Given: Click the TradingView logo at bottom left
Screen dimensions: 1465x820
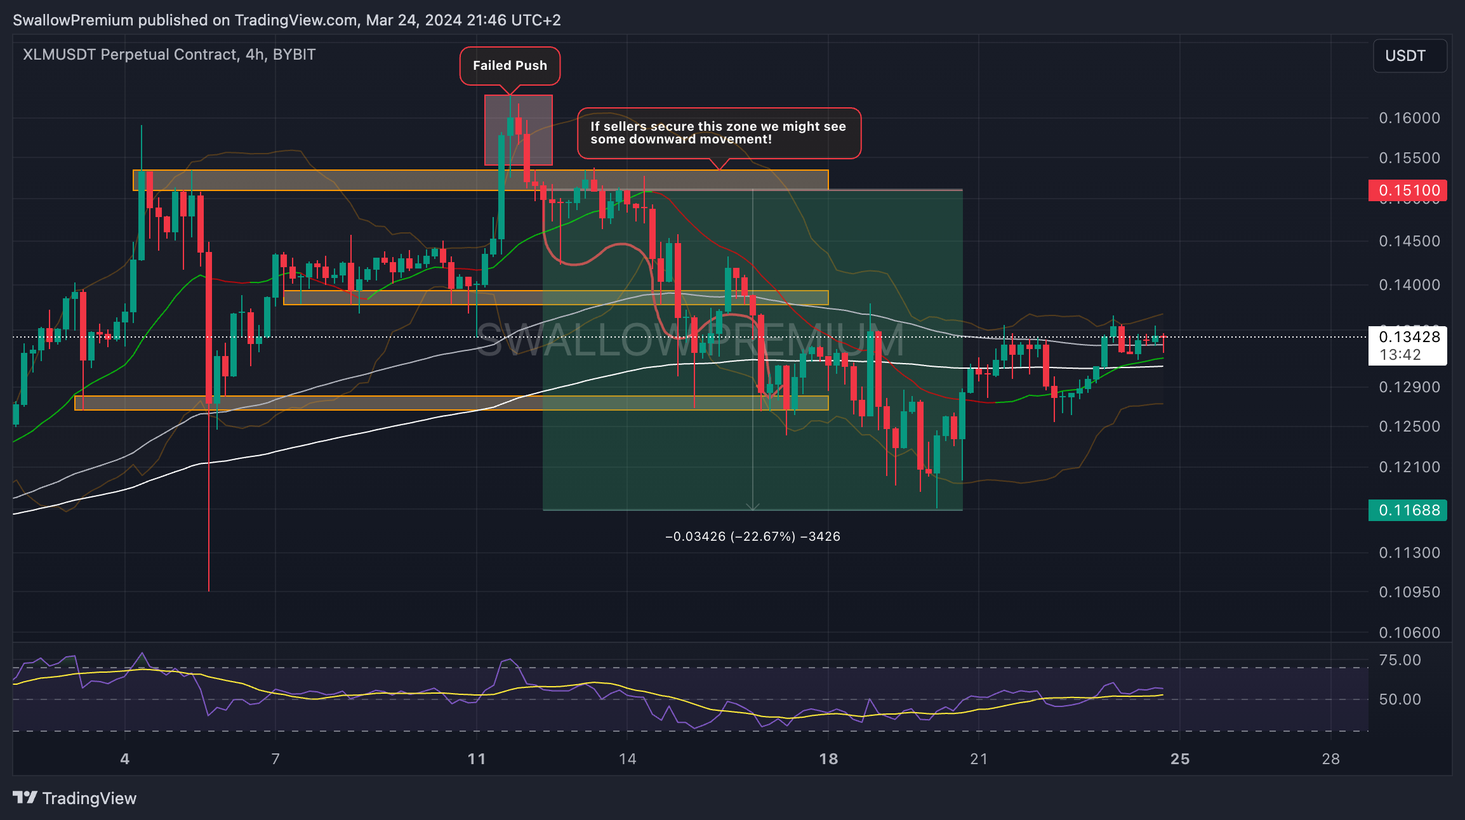Looking at the screenshot, I should 74,798.
